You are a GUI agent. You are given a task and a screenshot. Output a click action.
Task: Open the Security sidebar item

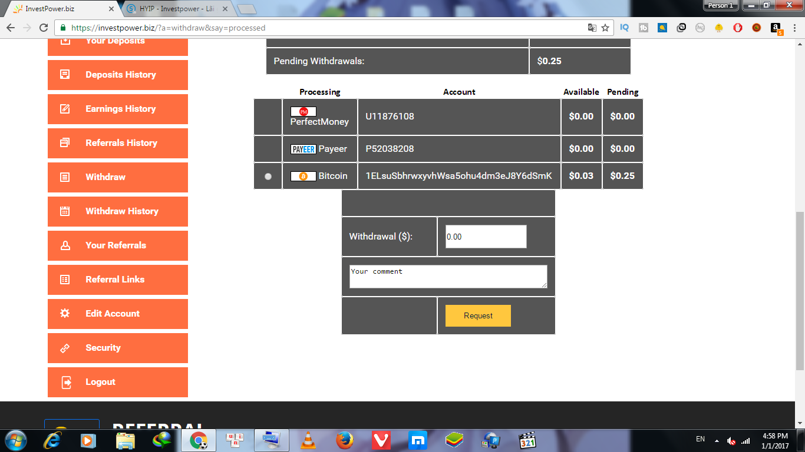[x=118, y=348]
